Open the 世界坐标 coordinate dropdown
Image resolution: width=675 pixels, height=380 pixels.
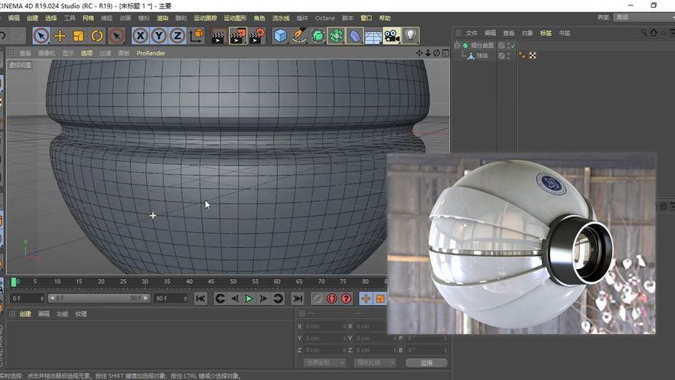323,363
